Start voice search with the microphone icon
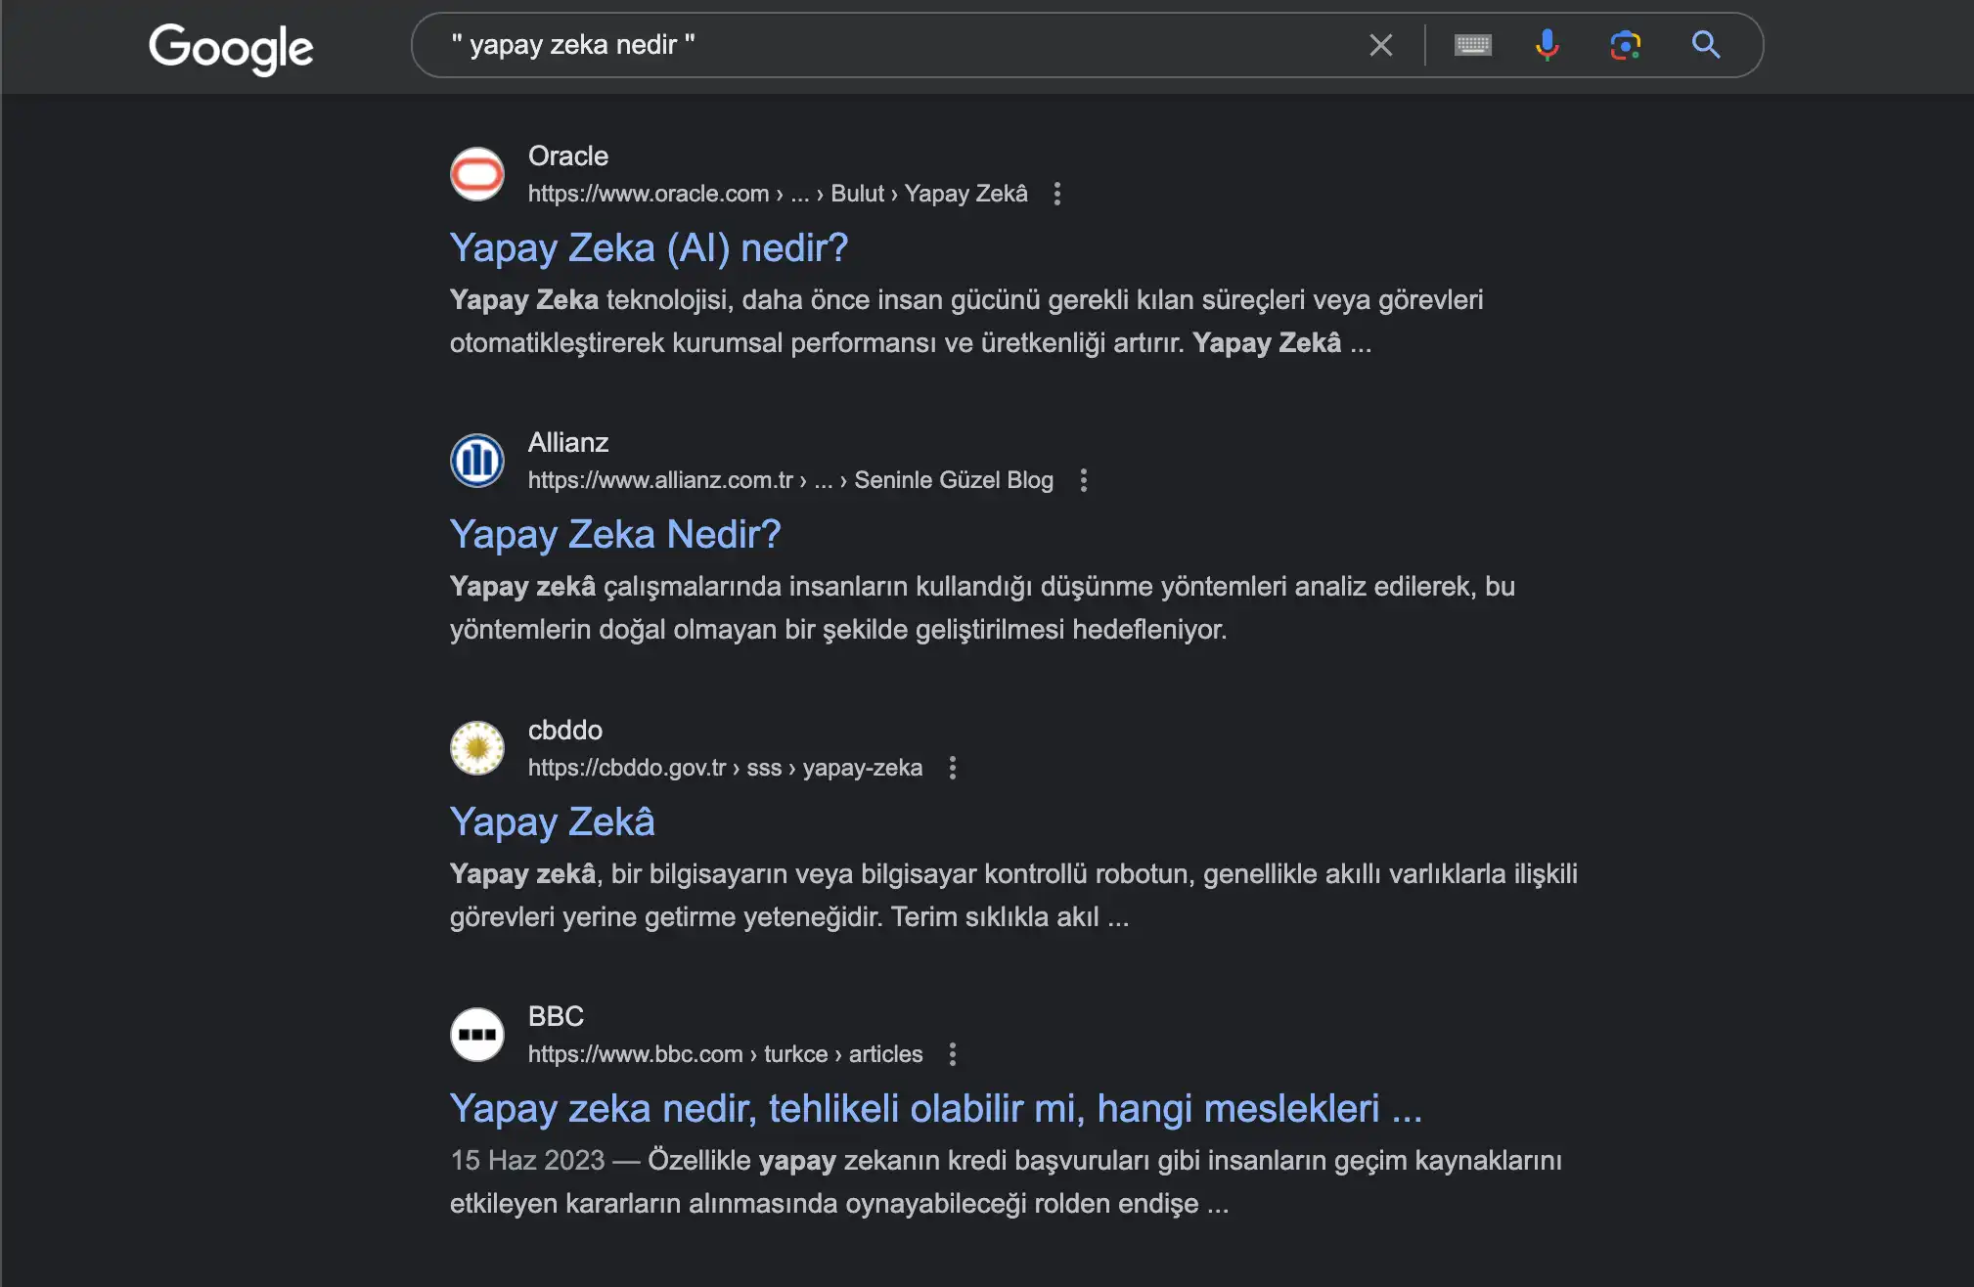Image resolution: width=1974 pixels, height=1287 pixels. tap(1548, 44)
